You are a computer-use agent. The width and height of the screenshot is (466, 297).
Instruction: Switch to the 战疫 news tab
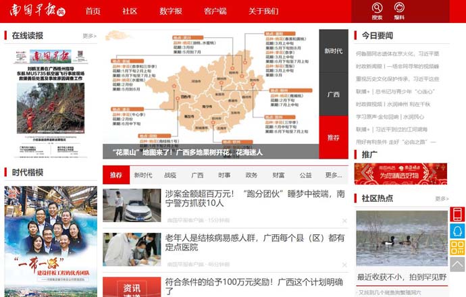pos(170,175)
